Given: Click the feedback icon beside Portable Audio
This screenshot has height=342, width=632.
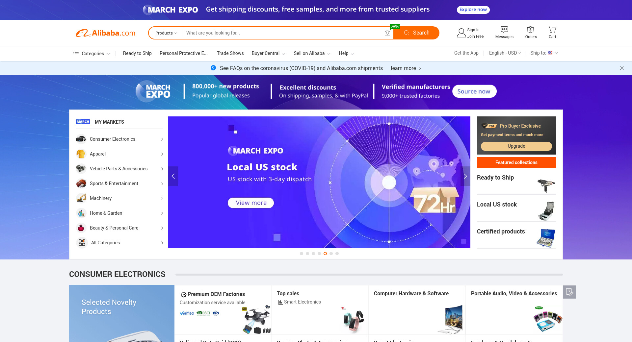Looking at the screenshot, I should (569, 292).
